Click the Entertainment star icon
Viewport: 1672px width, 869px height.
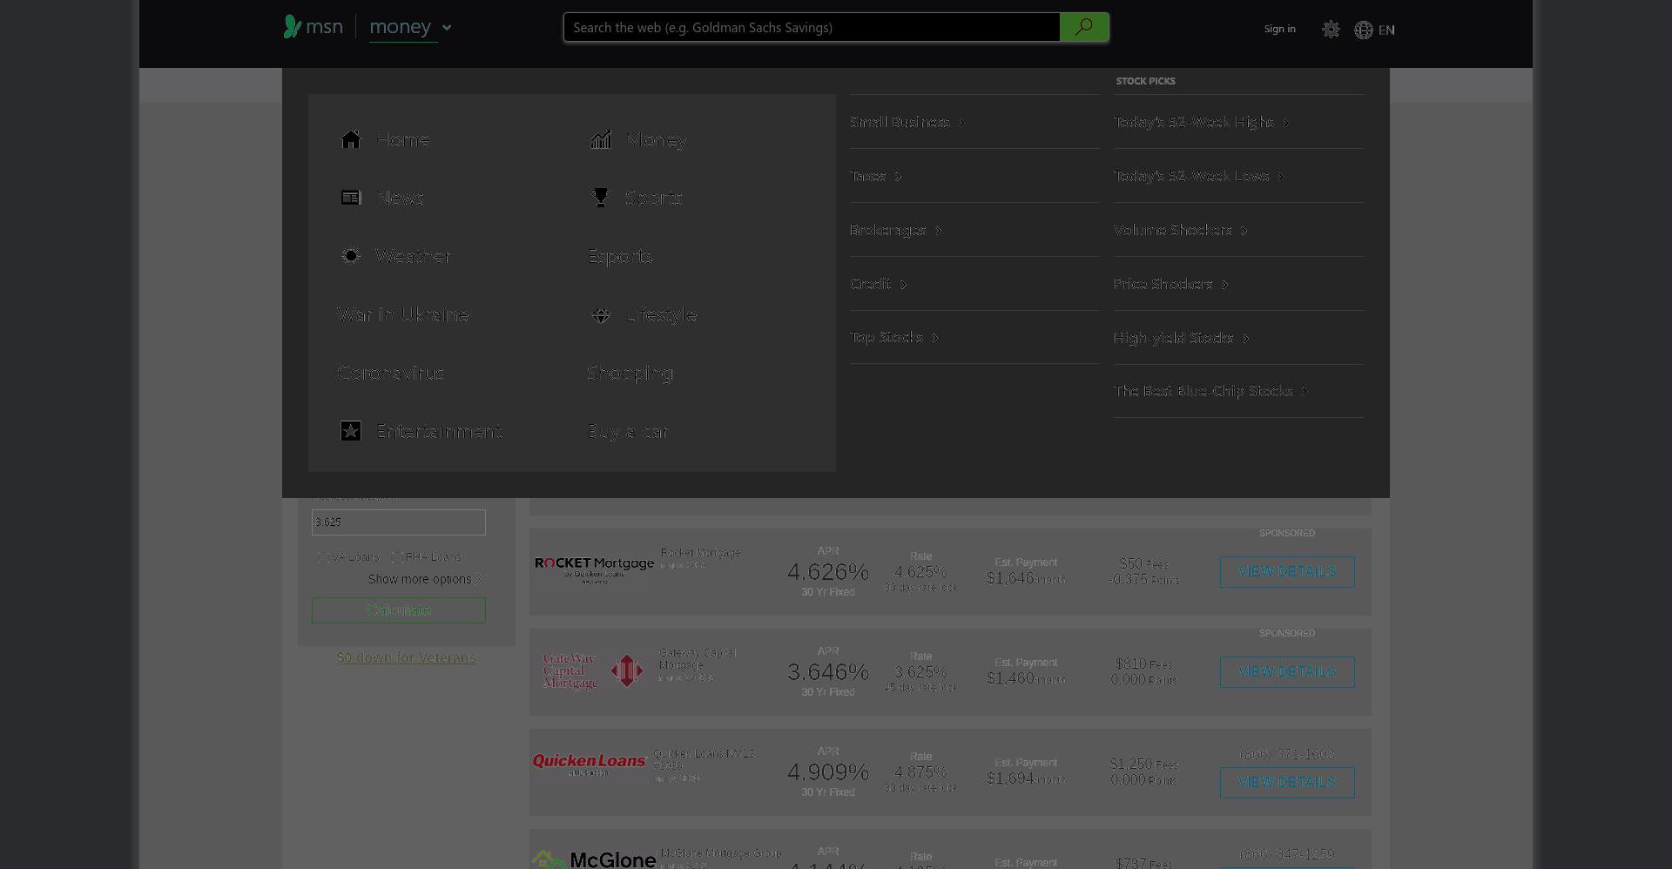(x=351, y=431)
